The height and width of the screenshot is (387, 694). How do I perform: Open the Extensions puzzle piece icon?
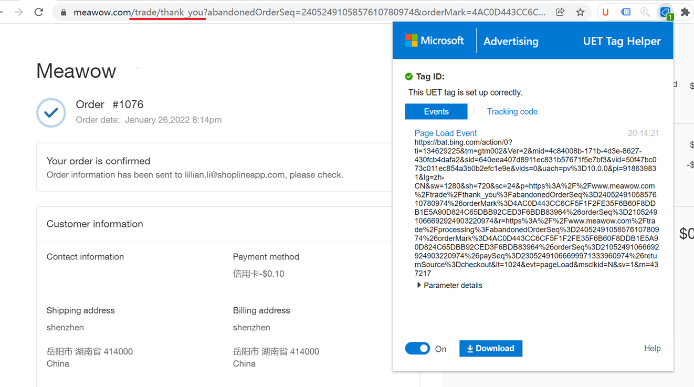click(685, 12)
